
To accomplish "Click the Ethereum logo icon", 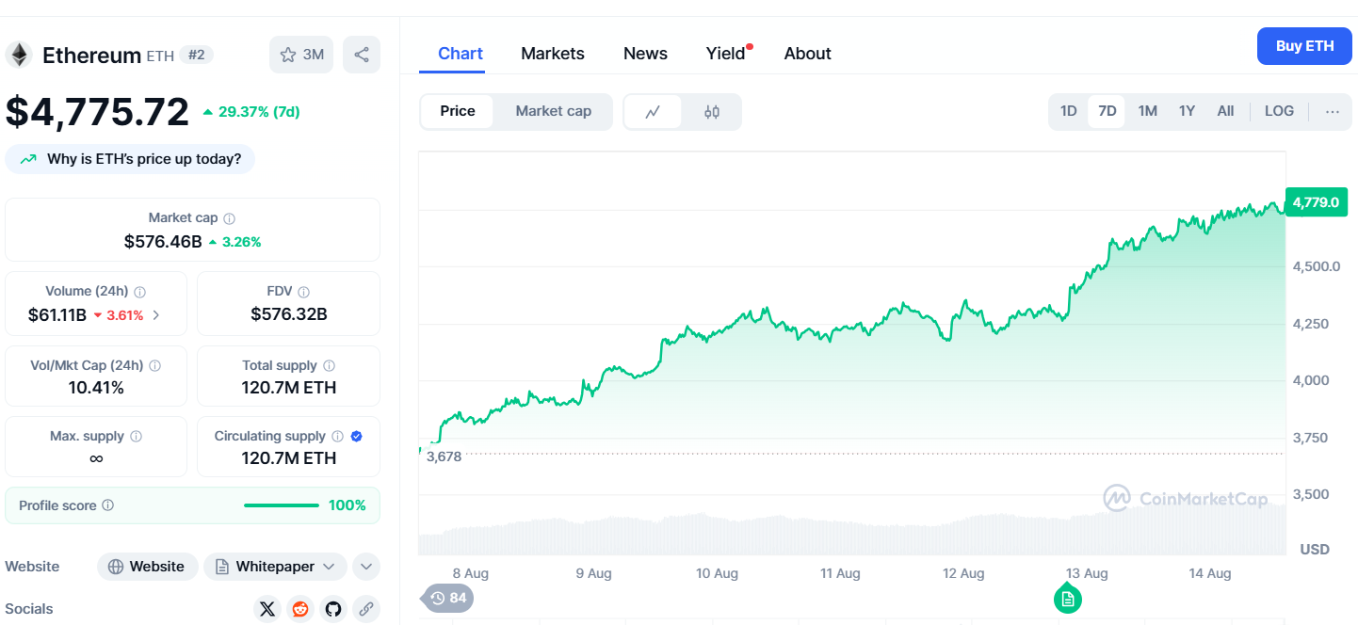I will coord(19,55).
